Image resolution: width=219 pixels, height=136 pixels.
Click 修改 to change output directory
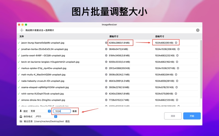click(x=67, y=121)
